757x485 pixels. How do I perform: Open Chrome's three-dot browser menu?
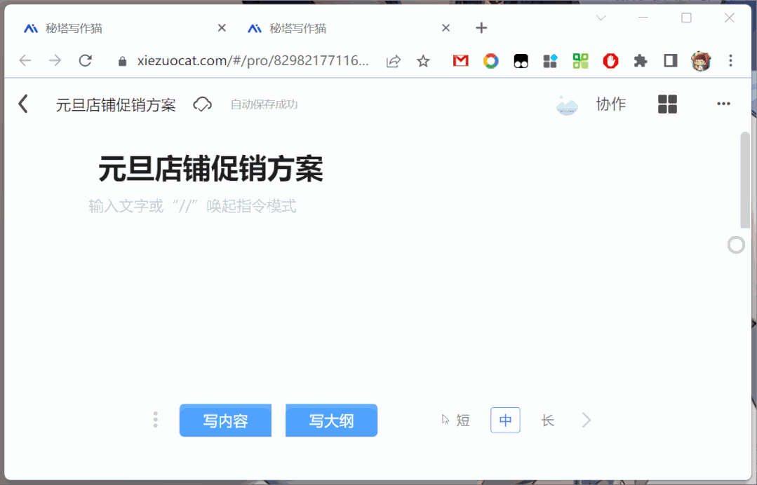[730, 61]
